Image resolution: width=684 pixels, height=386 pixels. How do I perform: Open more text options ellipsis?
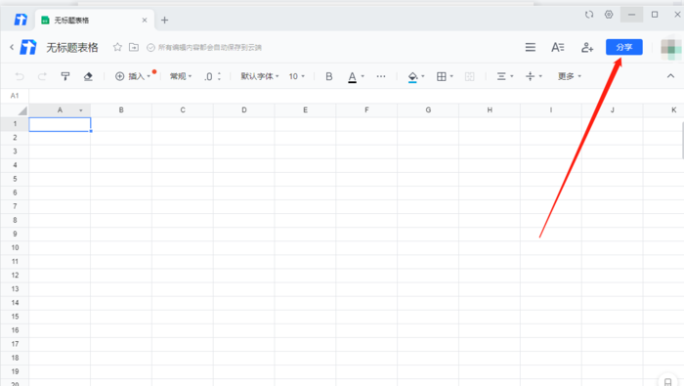[381, 76]
